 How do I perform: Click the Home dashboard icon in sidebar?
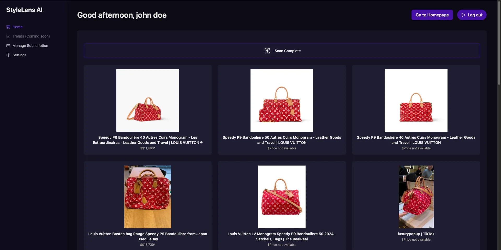click(8, 27)
